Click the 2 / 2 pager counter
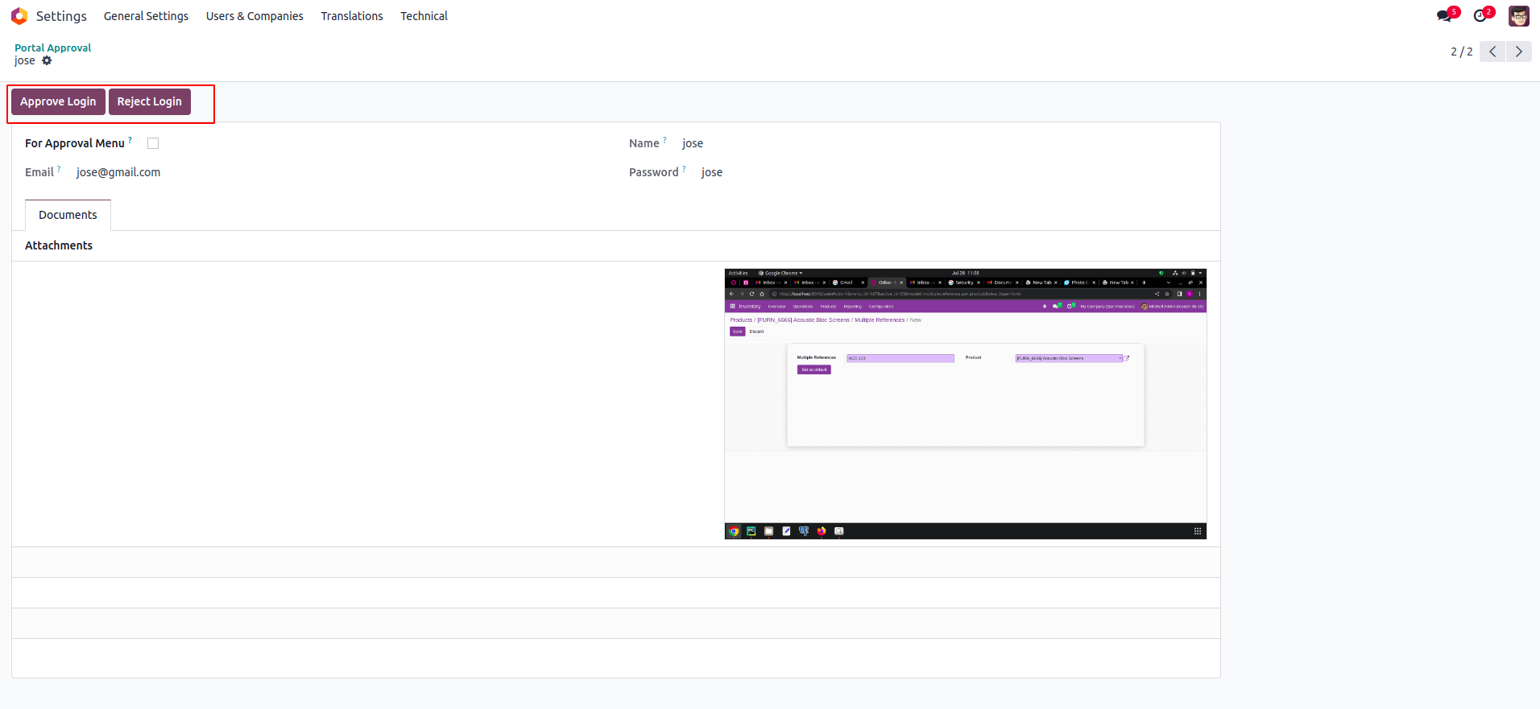This screenshot has width=1540, height=709. click(1462, 52)
